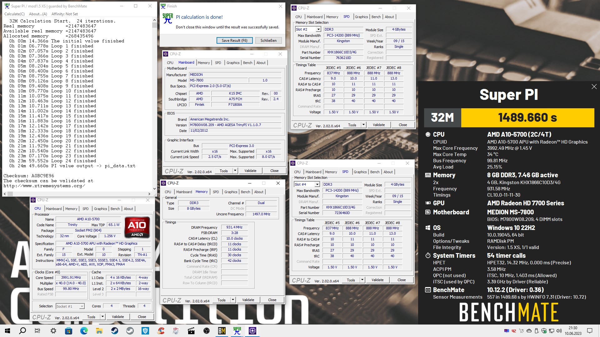Launch CCleaner from taskbar
Image resolution: width=600 pixels, height=337 pixels.
point(161,331)
